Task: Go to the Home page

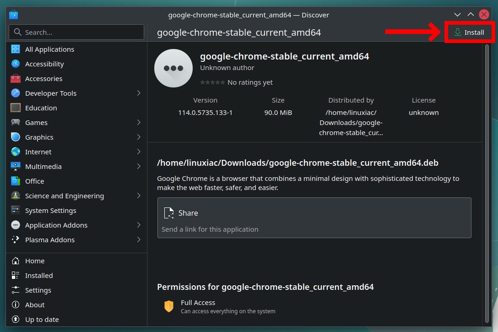Action: tap(76, 261)
